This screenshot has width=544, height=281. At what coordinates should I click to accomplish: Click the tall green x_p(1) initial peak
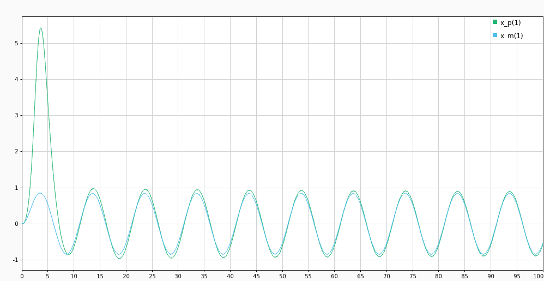(40, 28)
